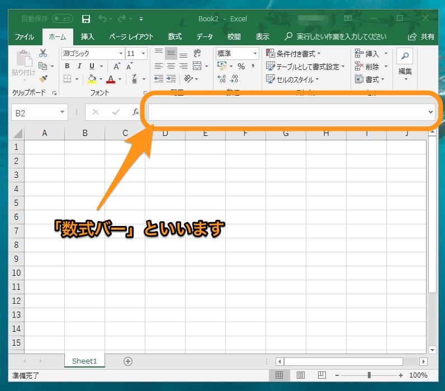Viewport: 445px width, 391px height.
Task: Align text right
Action: (x=183, y=66)
